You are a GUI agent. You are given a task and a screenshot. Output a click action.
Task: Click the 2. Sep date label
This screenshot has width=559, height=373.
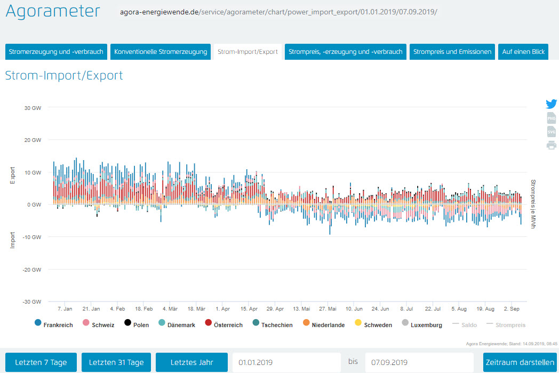point(512,309)
